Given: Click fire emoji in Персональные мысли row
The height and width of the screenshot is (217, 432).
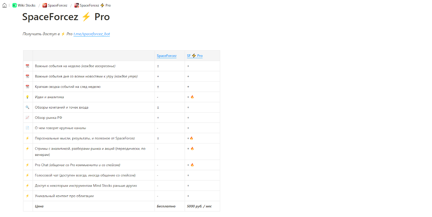Looking at the screenshot, I should pos(191,138).
